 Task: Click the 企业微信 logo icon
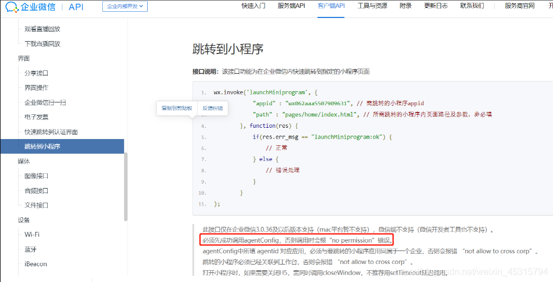coord(12,7)
